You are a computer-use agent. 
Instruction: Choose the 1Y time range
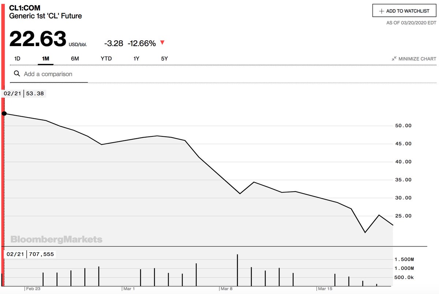tap(136, 59)
